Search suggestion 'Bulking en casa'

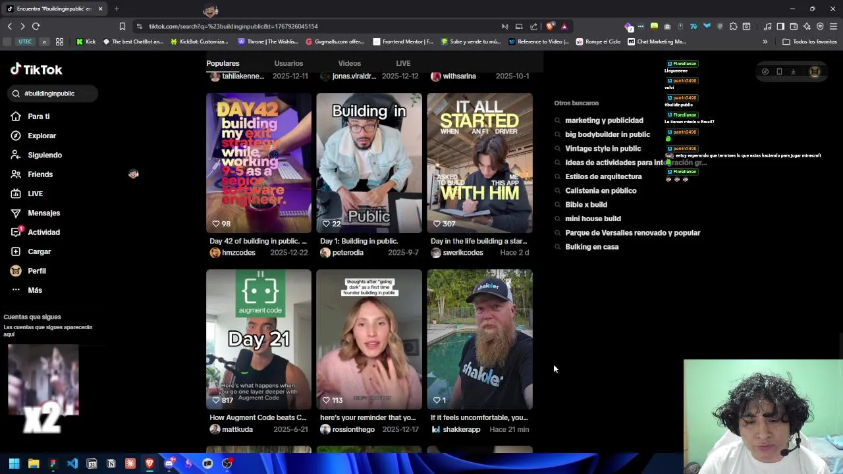click(x=591, y=247)
